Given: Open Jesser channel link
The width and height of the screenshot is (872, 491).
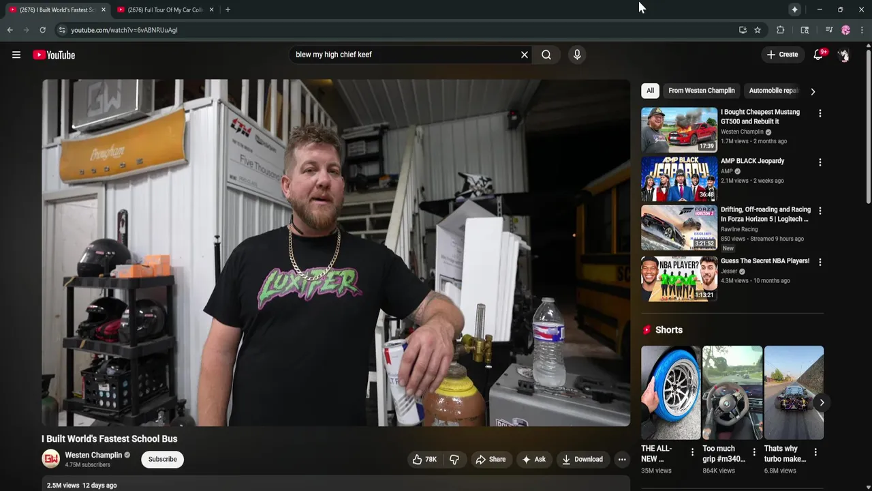Looking at the screenshot, I should (x=729, y=271).
